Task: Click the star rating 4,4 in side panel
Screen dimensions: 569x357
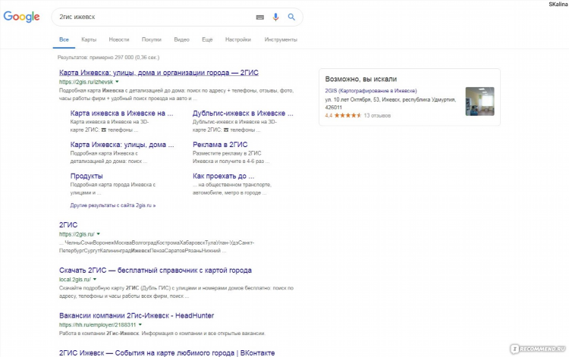Action: tap(343, 115)
